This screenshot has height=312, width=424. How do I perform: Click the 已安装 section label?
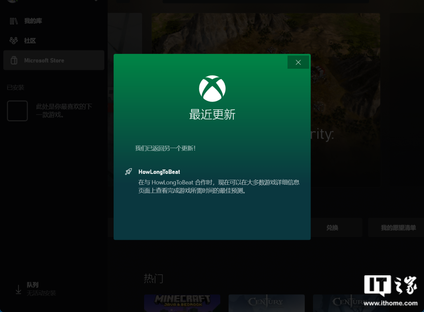click(16, 87)
